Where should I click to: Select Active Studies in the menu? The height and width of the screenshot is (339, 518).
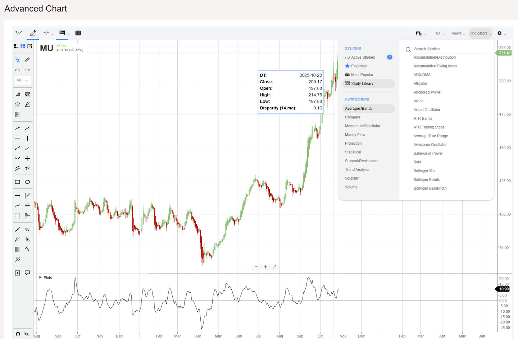tap(363, 57)
